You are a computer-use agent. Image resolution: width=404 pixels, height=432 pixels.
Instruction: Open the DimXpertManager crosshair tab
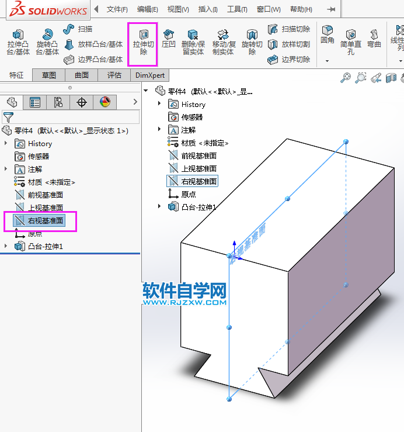click(x=82, y=102)
